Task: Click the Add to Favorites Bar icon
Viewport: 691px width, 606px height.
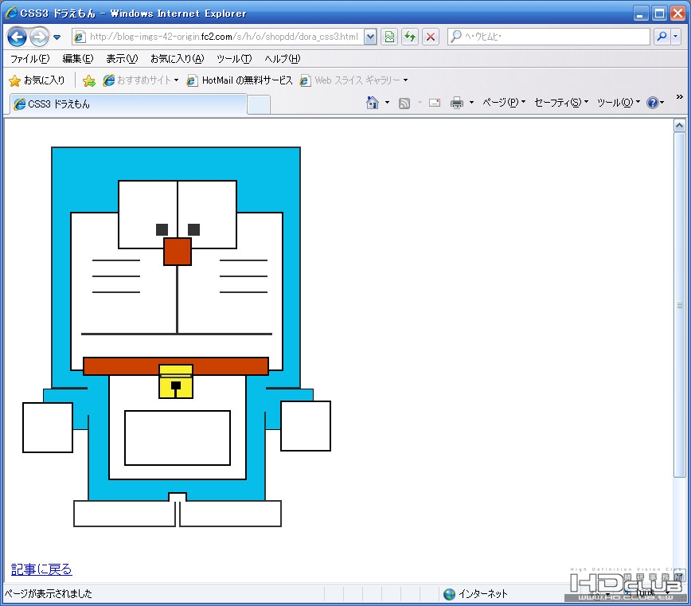Action: tap(88, 80)
